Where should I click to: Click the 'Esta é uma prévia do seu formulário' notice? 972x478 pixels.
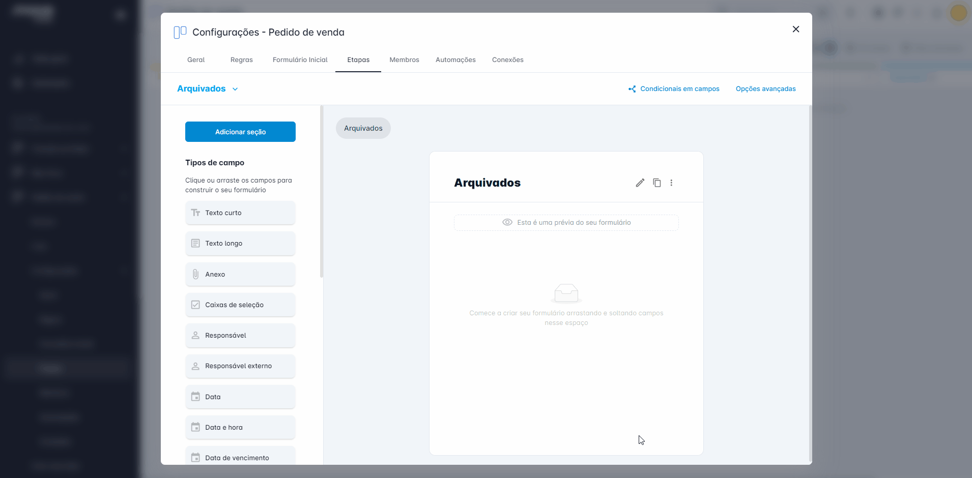(566, 223)
